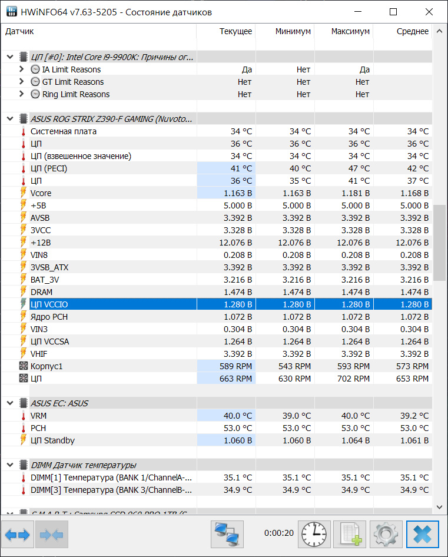Open the network remote monitoring button
The width and height of the screenshot is (448, 557).
(x=227, y=534)
